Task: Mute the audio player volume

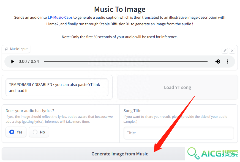Action: [x=217, y=62]
